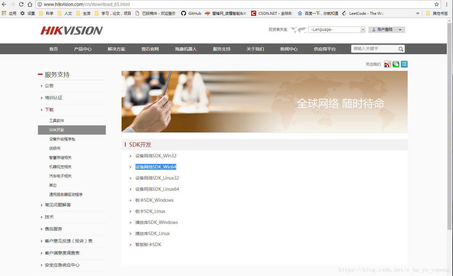
Task: Click the WeChat follow icon
Action: [x=396, y=64]
